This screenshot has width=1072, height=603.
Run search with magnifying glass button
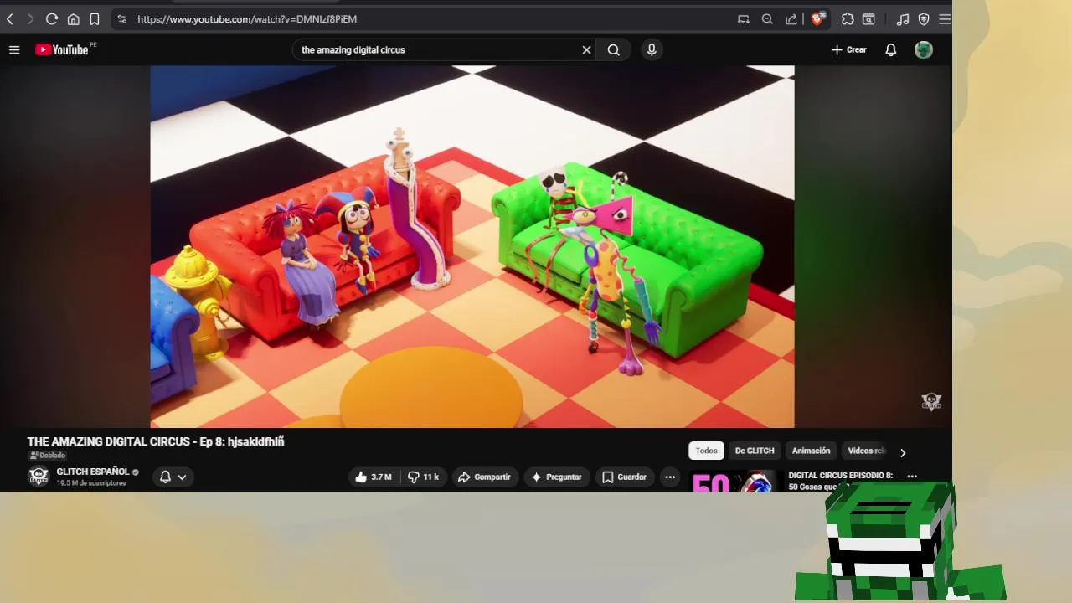coord(614,50)
